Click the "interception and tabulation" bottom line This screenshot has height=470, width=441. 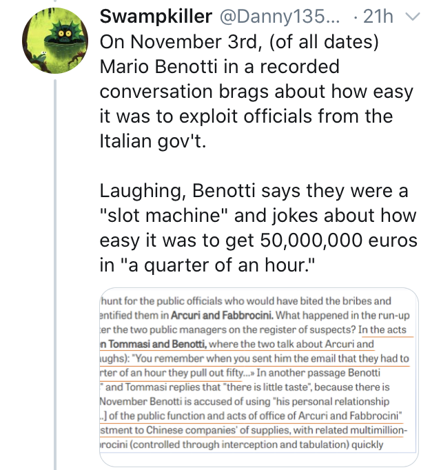[x=241, y=445]
